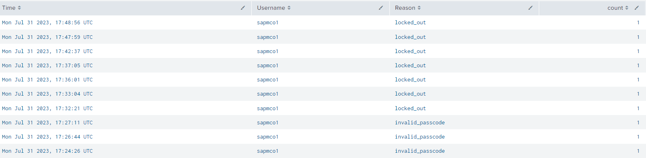
Task: Sort table by Username column arrows
Action: [x=289, y=8]
